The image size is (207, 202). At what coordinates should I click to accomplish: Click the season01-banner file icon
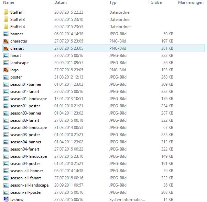click(x=6, y=84)
